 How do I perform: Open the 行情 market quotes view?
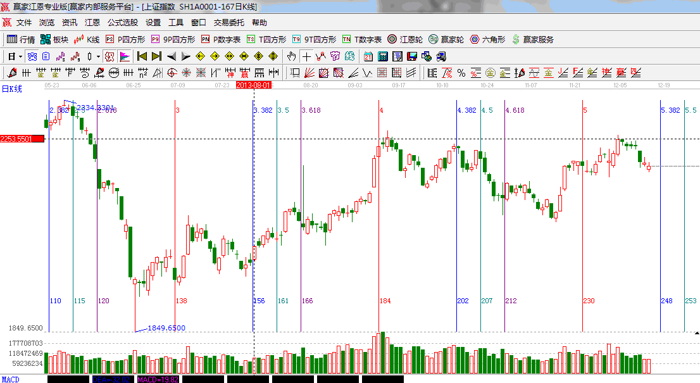tap(21, 39)
